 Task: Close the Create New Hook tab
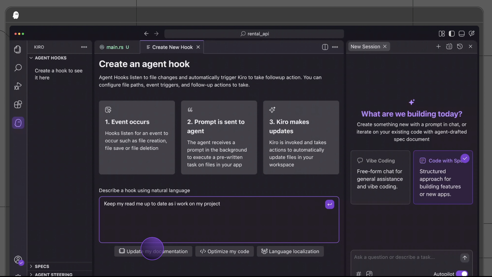(x=198, y=47)
